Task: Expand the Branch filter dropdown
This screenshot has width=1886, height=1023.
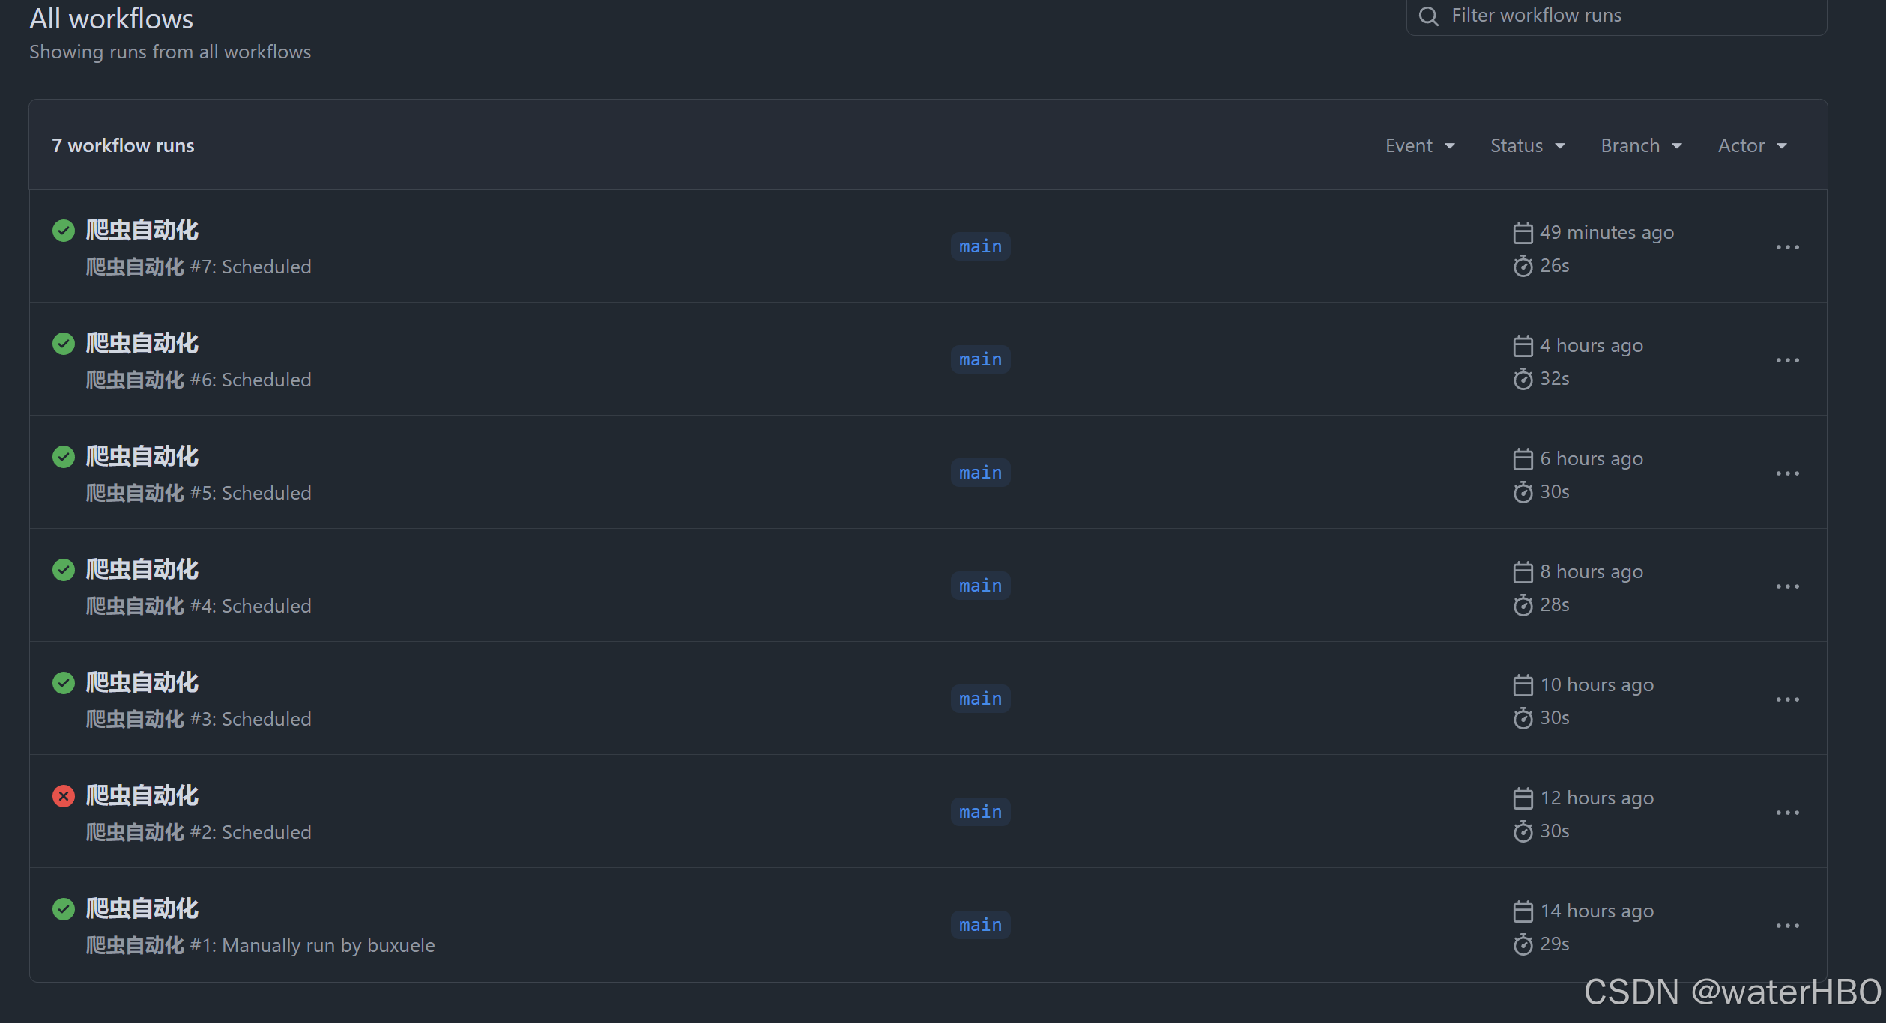Action: click(x=1641, y=145)
